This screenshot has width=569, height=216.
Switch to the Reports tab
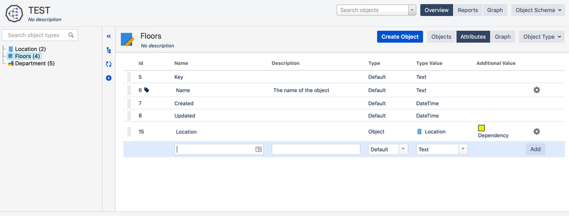click(x=468, y=10)
